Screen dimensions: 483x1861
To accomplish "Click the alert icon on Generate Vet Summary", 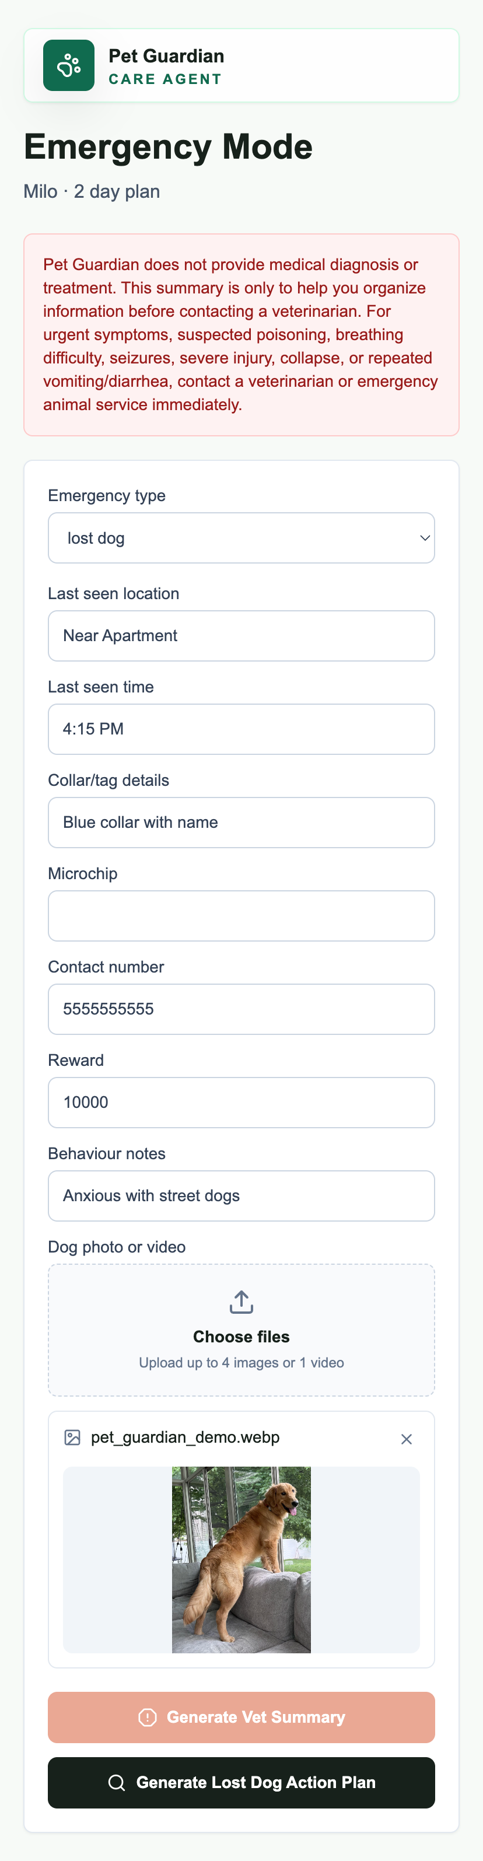I will coord(147,1717).
